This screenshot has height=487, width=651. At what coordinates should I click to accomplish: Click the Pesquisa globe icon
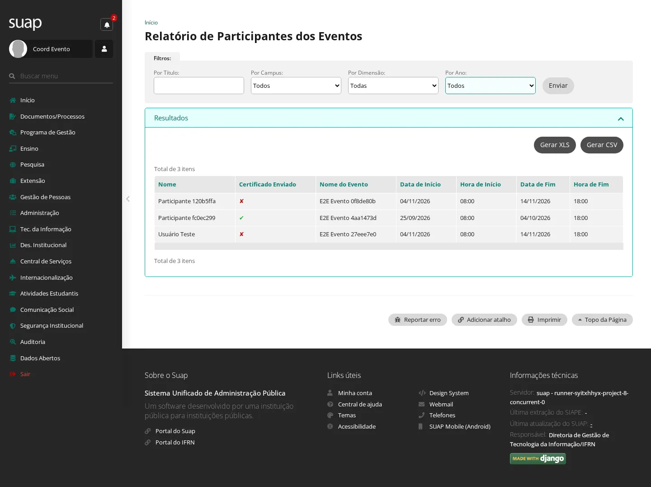pyautogui.click(x=13, y=165)
